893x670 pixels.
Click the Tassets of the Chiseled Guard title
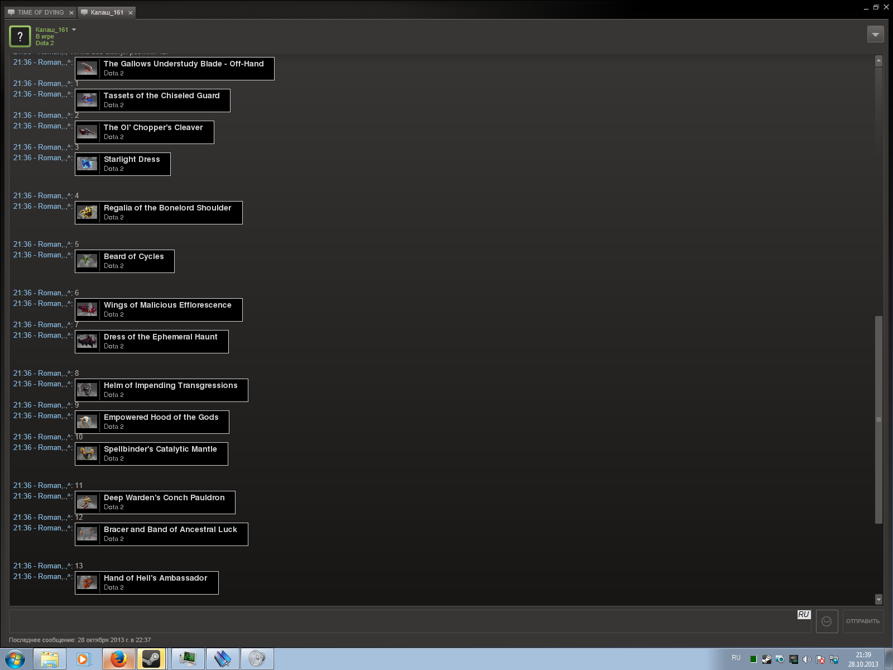(162, 95)
